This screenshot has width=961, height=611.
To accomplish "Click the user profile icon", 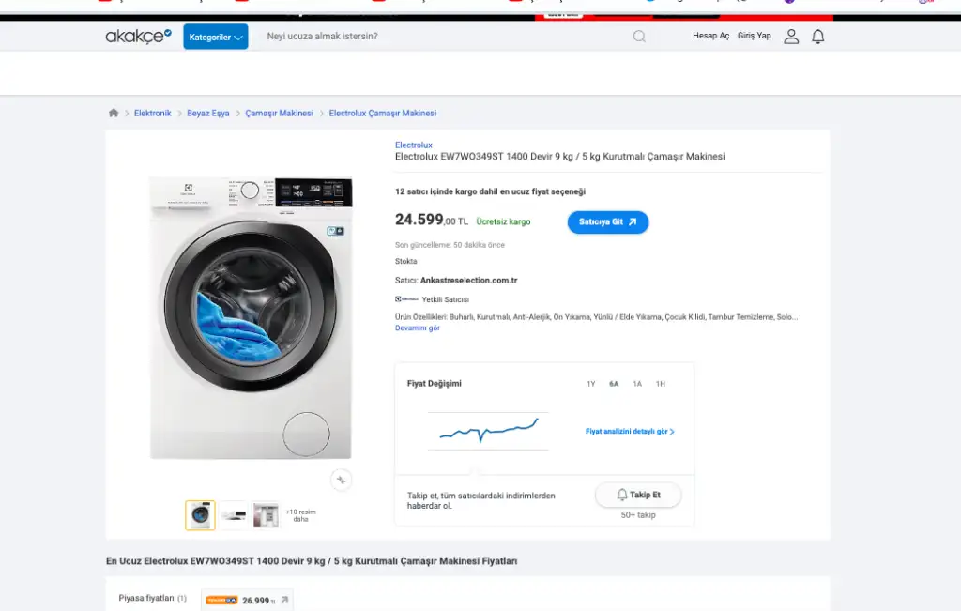I will pos(791,37).
